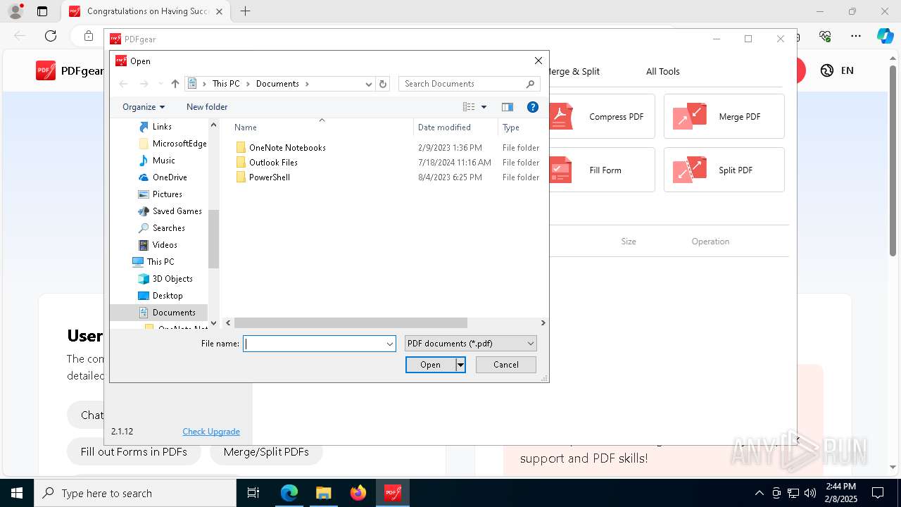Select Music in the navigation pane
The height and width of the screenshot is (507, 901).
point(163,161)
